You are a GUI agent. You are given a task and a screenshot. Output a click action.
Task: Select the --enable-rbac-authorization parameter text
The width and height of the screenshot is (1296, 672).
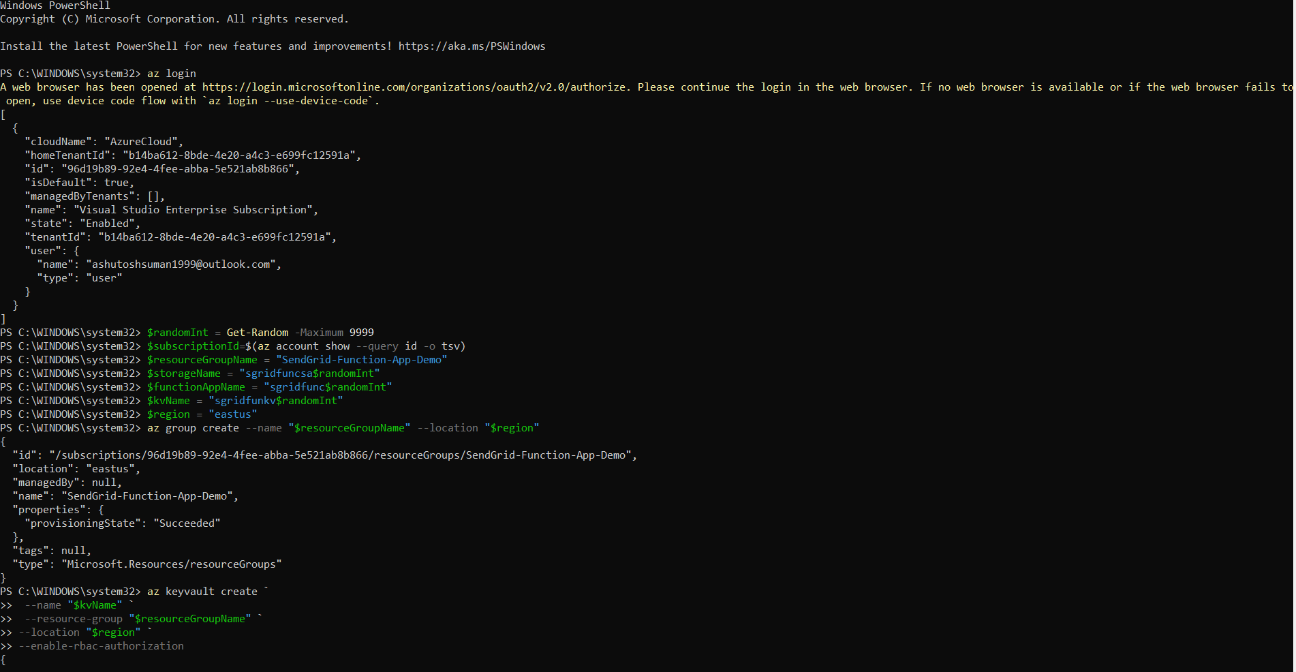(102, 645)
